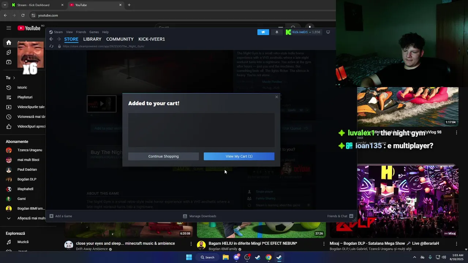Close the YouTube browser tab
Image resolution: width=468 pixels, height=263 pixels.
120,5
